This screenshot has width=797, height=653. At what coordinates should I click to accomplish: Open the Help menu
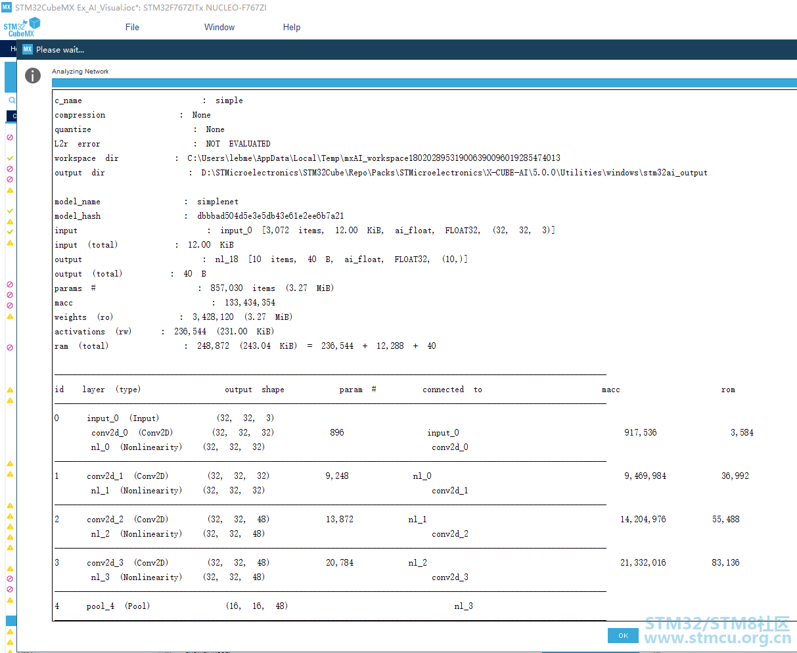coord(292,27)
